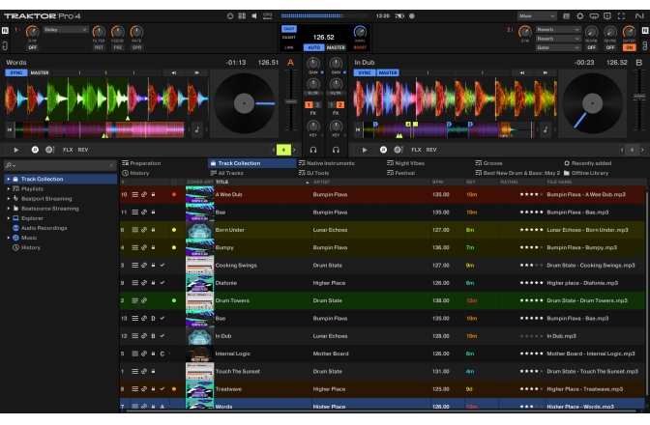Screen dimensions: 650x425
Task: Select the Drum Towers track row
Action: (x=383, y=300)
